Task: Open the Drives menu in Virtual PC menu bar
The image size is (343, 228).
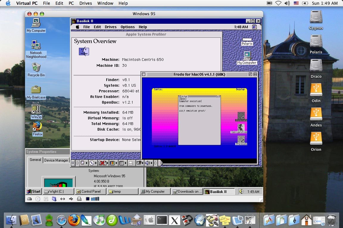Action: (x=85, y=3)
